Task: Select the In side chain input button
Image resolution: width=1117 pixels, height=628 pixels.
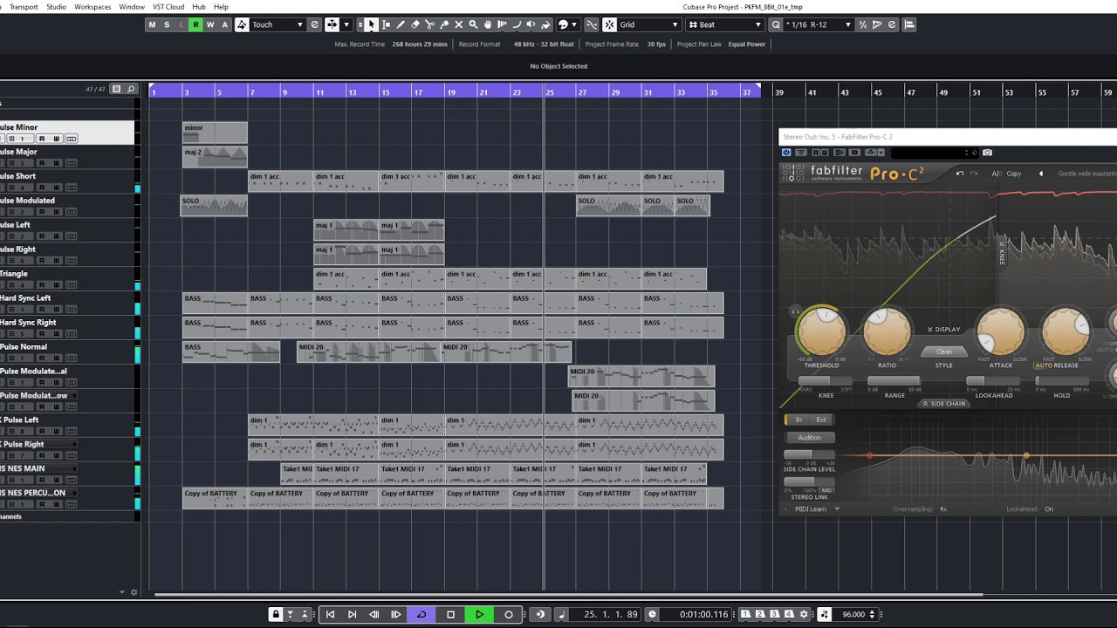Action: (x=798, y=420)
